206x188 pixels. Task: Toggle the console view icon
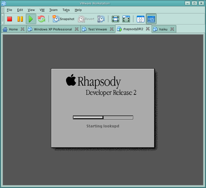coord(151,19)
